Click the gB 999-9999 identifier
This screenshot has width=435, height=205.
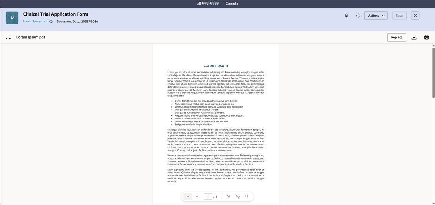207,4
